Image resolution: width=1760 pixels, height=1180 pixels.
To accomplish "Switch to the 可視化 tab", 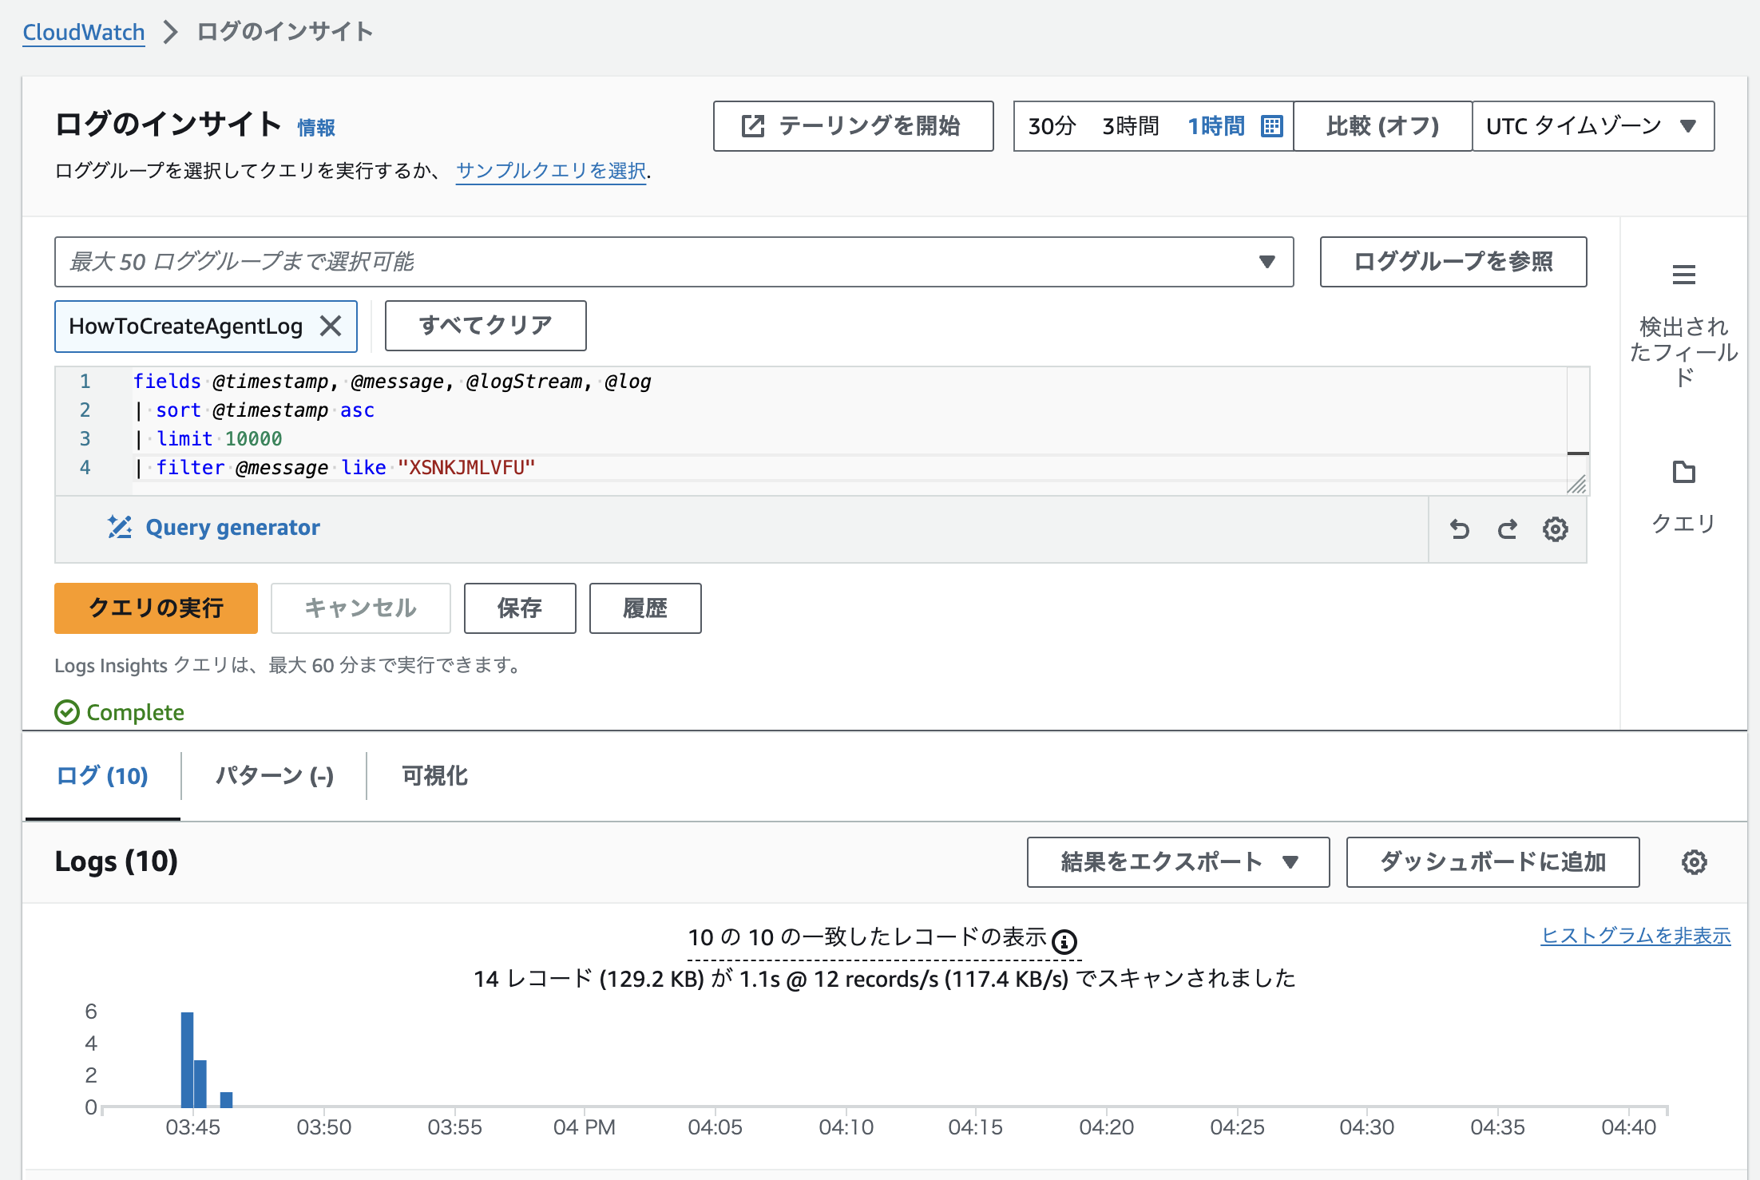I will pos(434,776).
